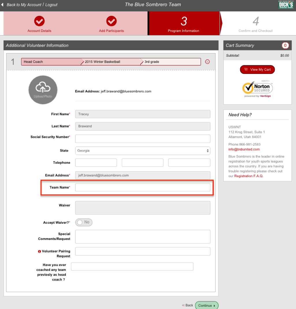Click the Add Participants checkmark icon

coord(111,21)
